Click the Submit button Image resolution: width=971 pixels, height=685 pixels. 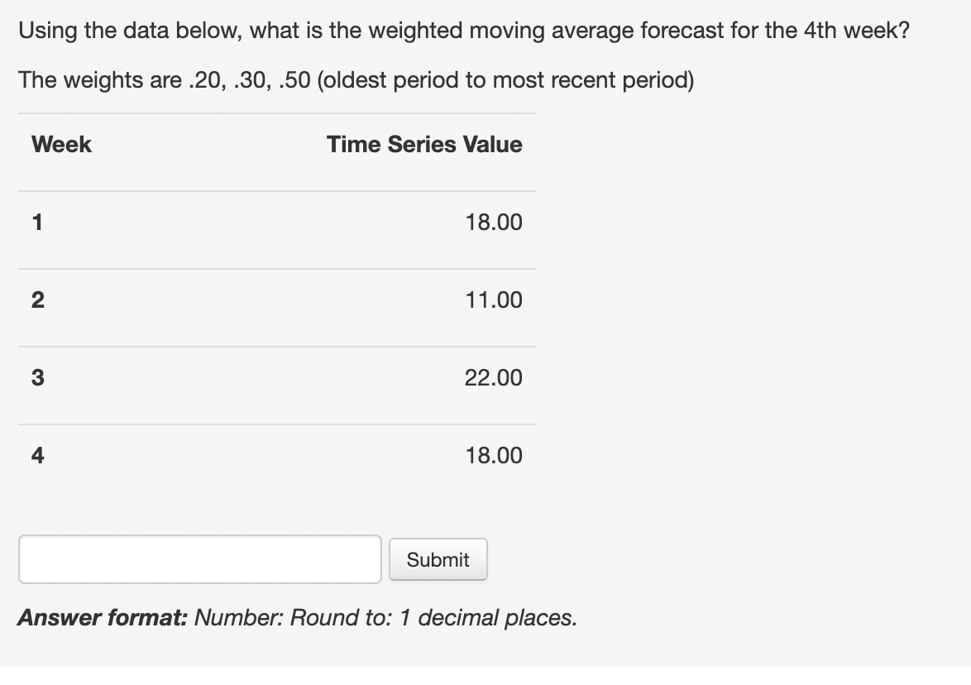pyautogui.click(x=438, y=559)
